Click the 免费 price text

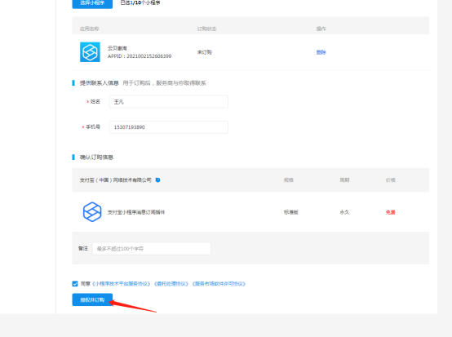[390, 212]
